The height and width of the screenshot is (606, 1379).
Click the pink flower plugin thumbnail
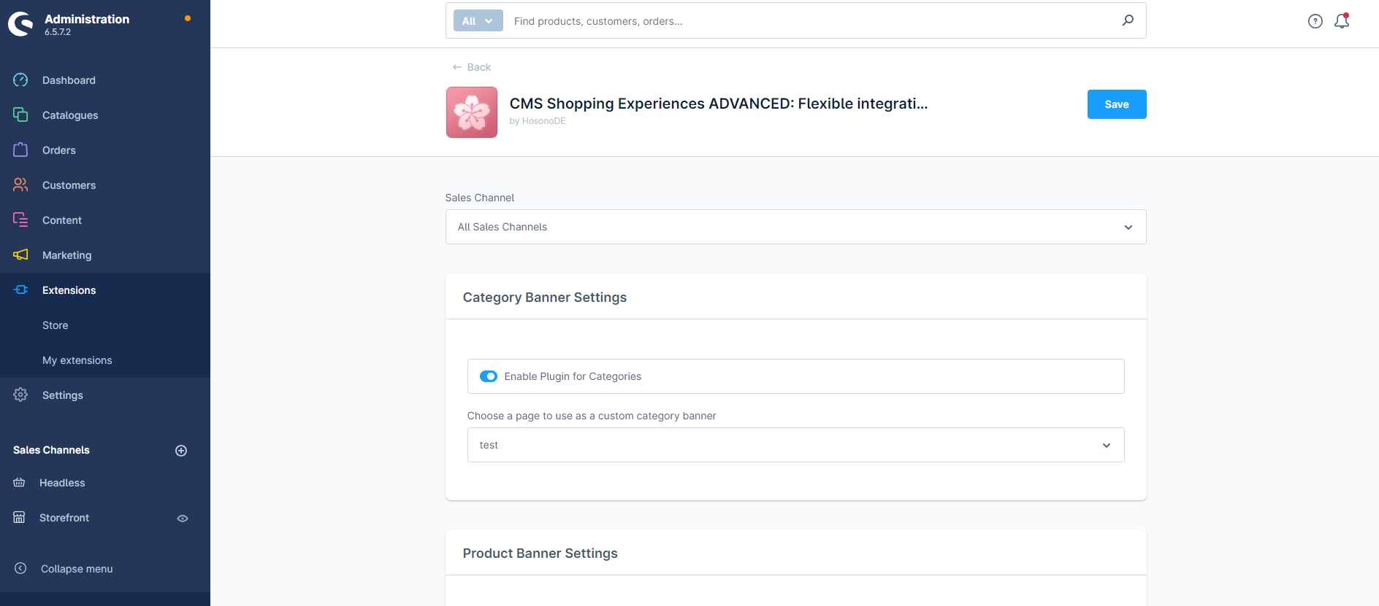pyautogui.click(x=472, y=112)
